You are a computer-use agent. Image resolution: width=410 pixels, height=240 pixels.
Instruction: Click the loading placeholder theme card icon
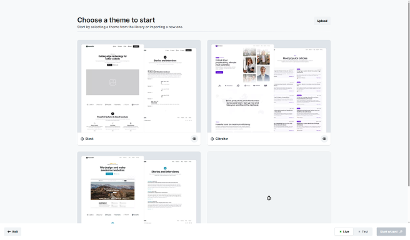point(269,198)
